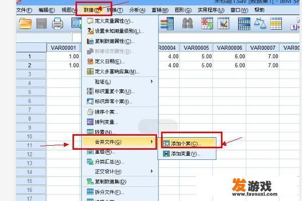Select row header 5

(31, 92)
